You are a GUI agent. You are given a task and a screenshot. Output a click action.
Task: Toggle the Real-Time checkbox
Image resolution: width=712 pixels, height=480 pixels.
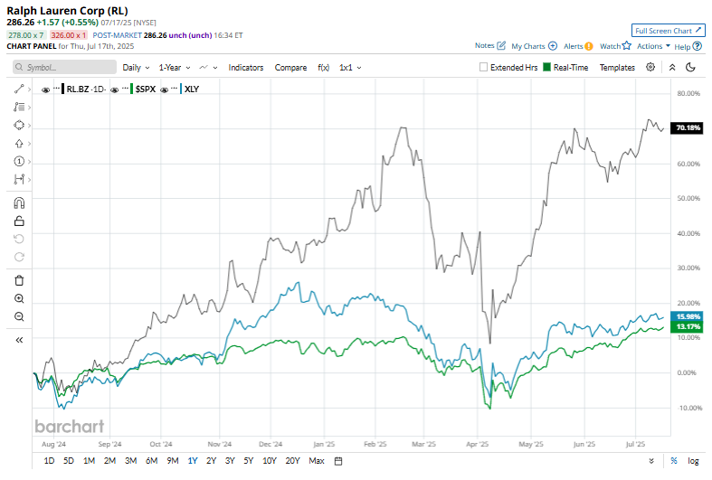point(546,67)
